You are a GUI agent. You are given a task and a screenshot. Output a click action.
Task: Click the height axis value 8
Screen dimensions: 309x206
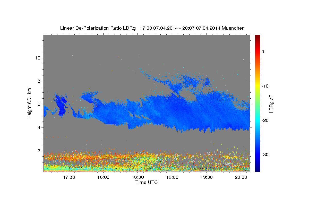(39, 81)
